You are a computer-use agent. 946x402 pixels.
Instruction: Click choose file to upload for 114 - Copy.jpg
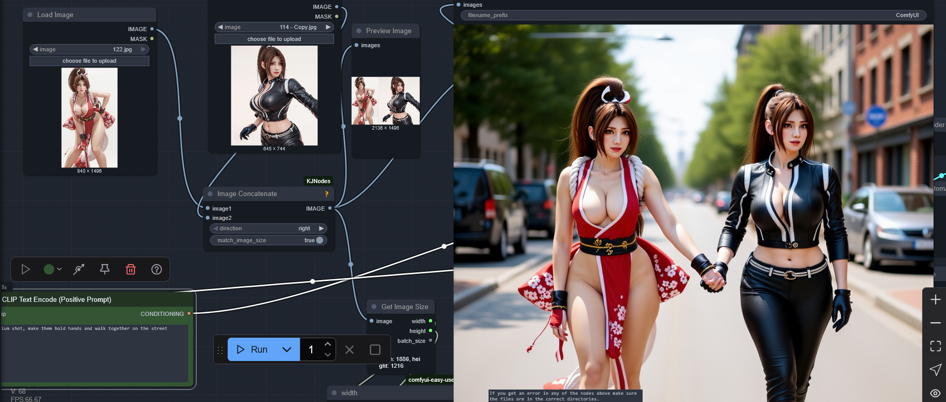pos(274,39)
